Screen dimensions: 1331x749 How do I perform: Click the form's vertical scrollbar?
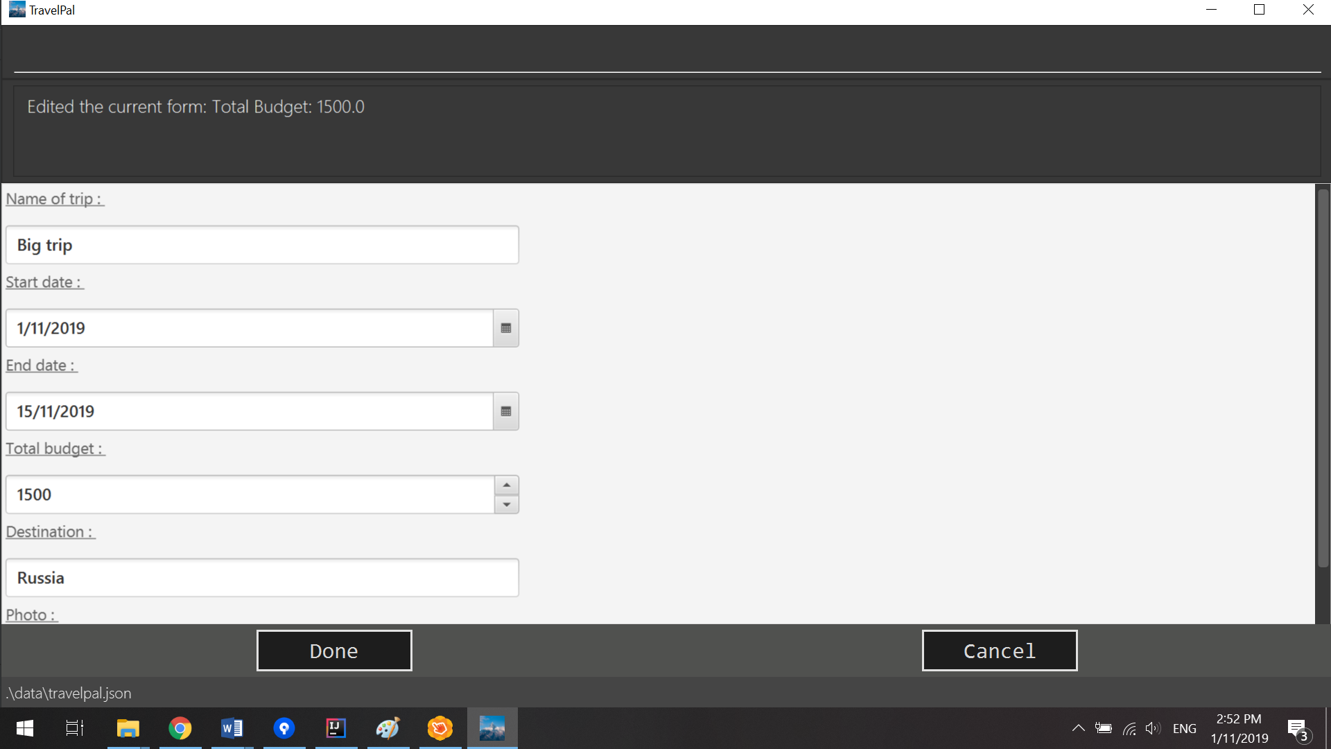pyautogui.click(x=1323, y=378)
